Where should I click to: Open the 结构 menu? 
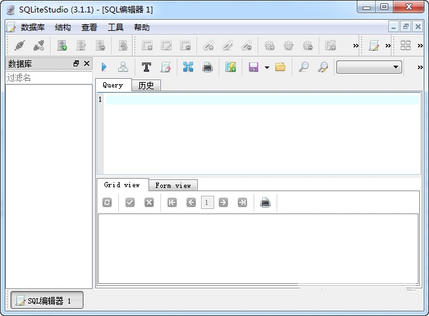pos(62,28)
